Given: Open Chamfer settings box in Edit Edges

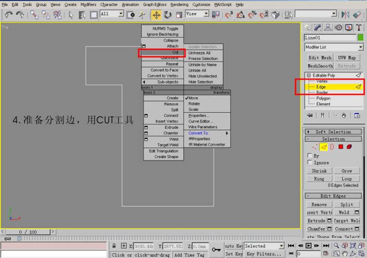Looking at the screenshot, I should pyautogui.click(x=329, y=229).
